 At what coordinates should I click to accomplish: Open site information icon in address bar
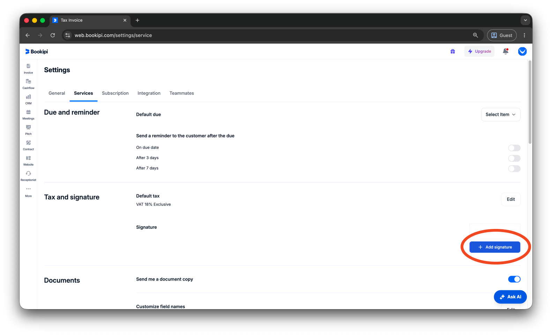[x=68, y=35]
